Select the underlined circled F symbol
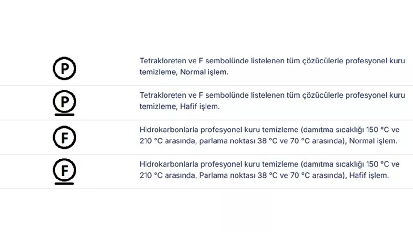 coord(64,170)
